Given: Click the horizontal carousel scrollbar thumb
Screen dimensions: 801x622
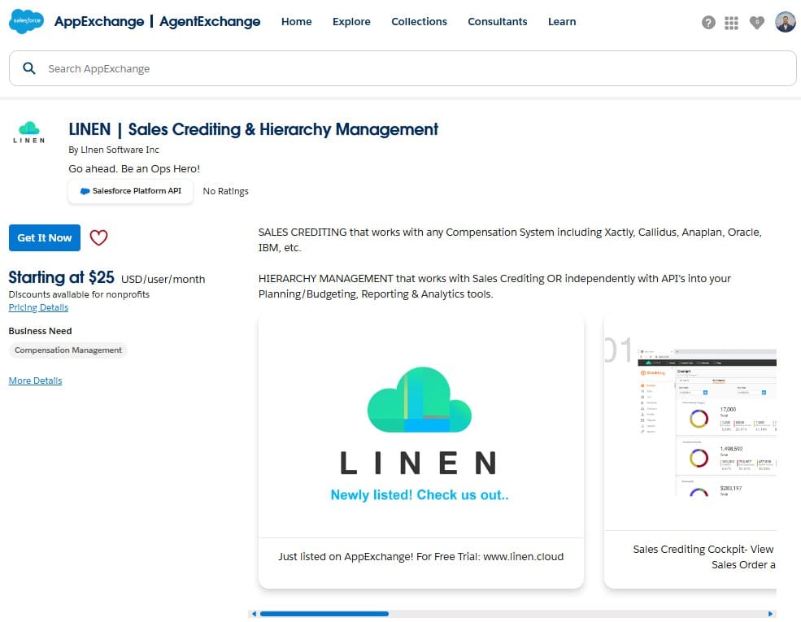Looking at the screenshot, I should [324, 614].
